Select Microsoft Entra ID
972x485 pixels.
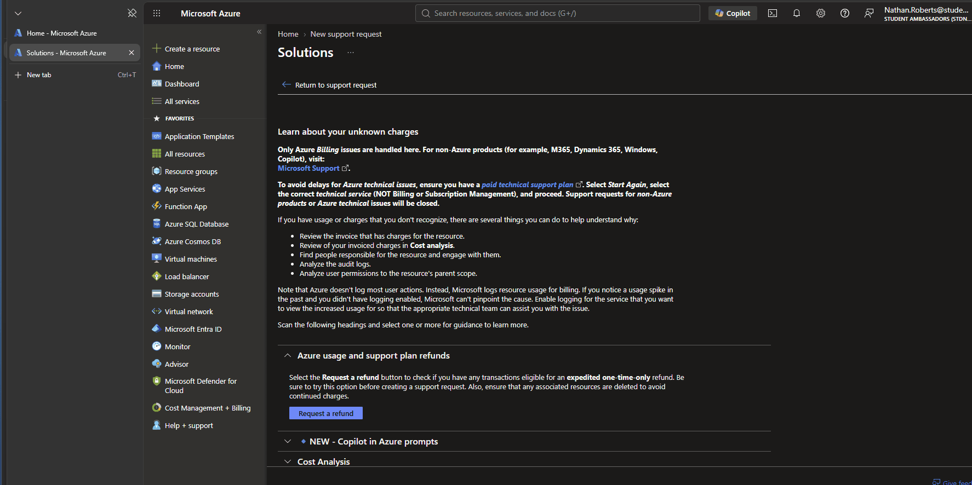tap(193, 329)
